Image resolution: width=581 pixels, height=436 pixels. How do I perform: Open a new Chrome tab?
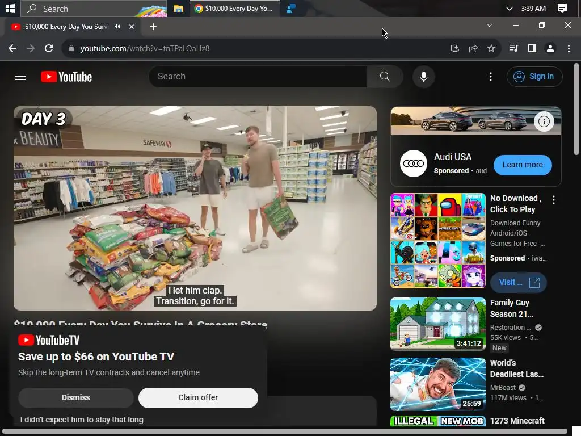click(x=153, y=27)
